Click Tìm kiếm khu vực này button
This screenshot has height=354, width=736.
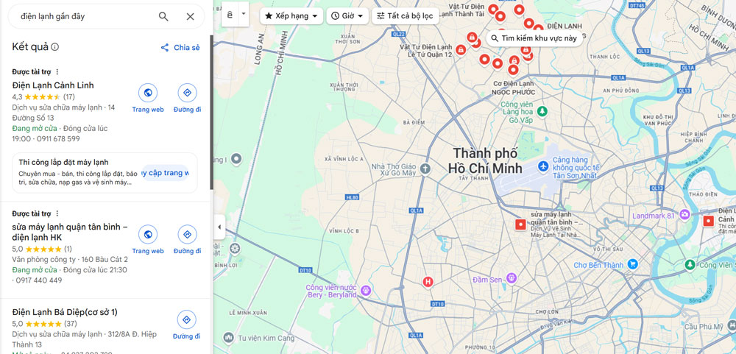tap(534, 38)
